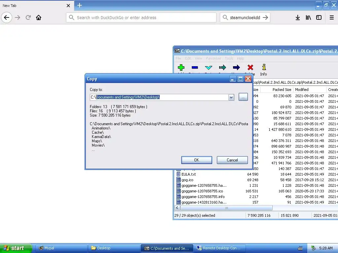338x253 pixels.
Task: Click the steamuncloekdd search box
Action: pyautogui.click(x=245, y=17)
